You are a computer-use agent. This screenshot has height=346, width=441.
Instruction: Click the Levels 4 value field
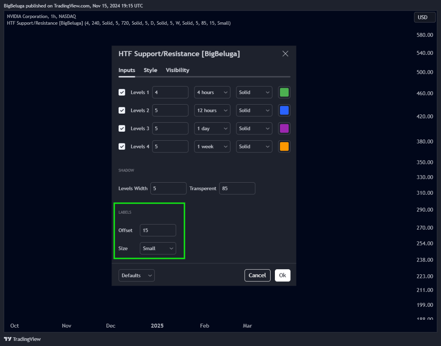pyautogui.click(x=170, y=147)
